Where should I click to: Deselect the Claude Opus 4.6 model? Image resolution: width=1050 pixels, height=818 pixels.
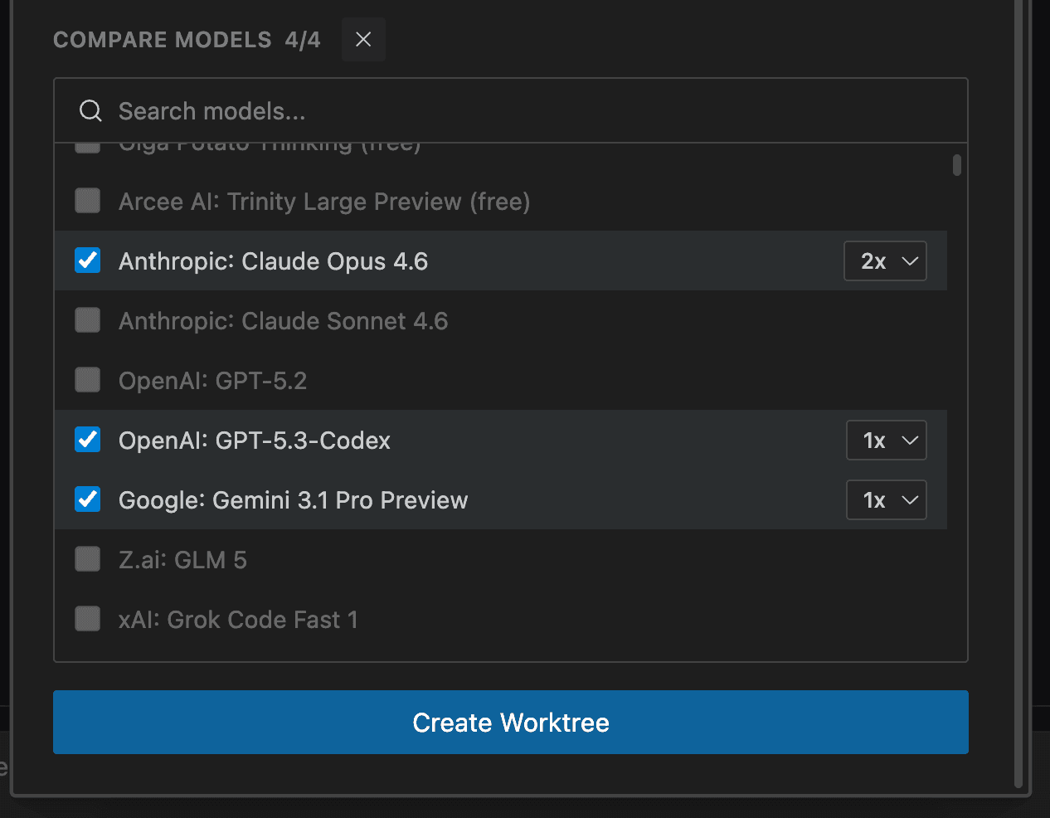click(87, 260)
